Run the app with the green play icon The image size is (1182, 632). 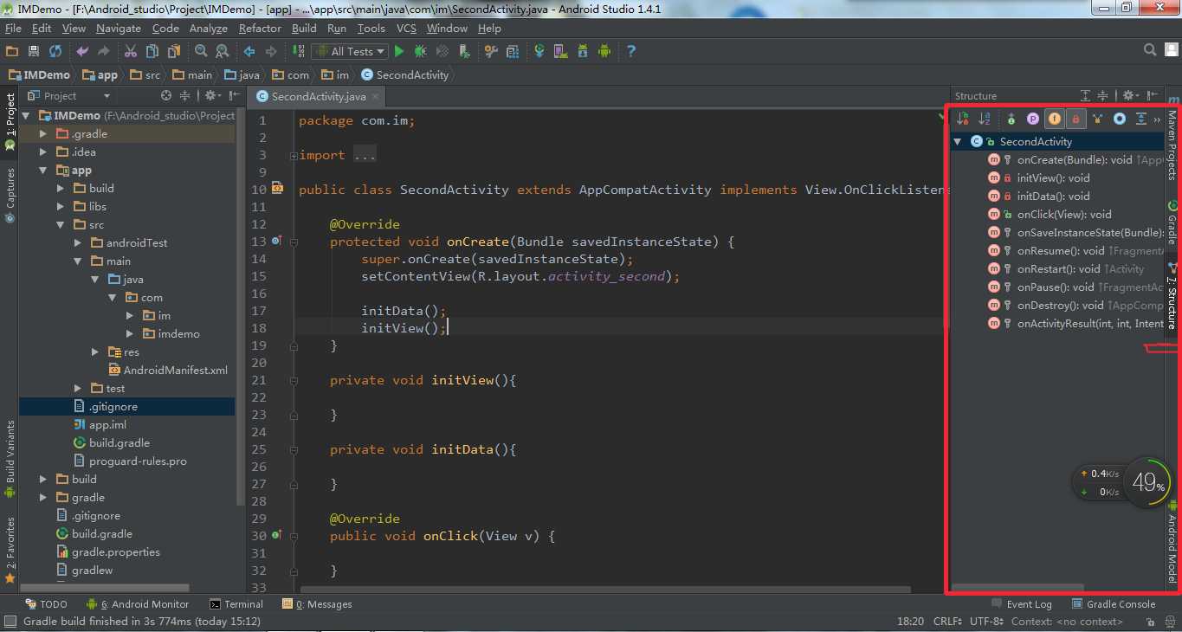[399, 51]
